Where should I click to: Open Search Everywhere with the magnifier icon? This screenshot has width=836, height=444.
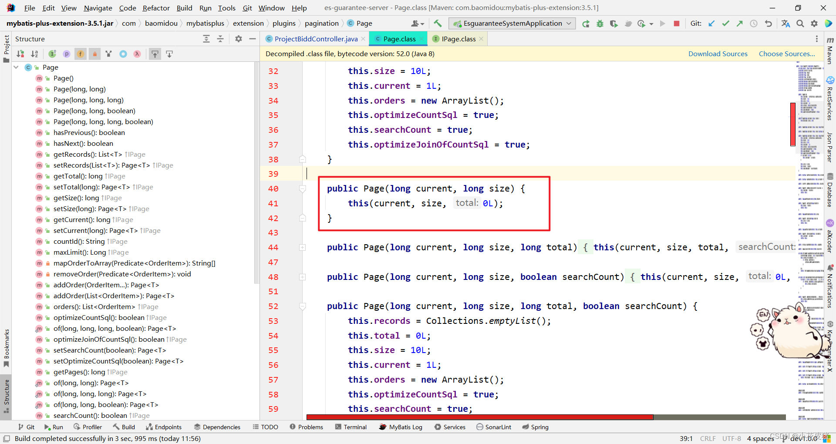coord(800,24)
